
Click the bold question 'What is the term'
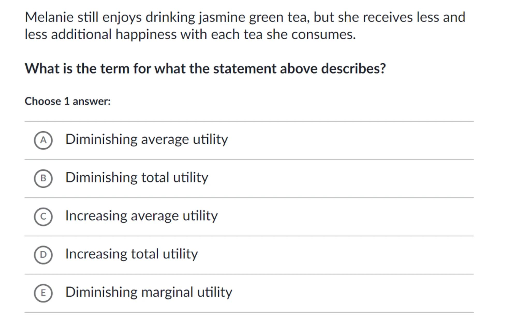(77, 69)
